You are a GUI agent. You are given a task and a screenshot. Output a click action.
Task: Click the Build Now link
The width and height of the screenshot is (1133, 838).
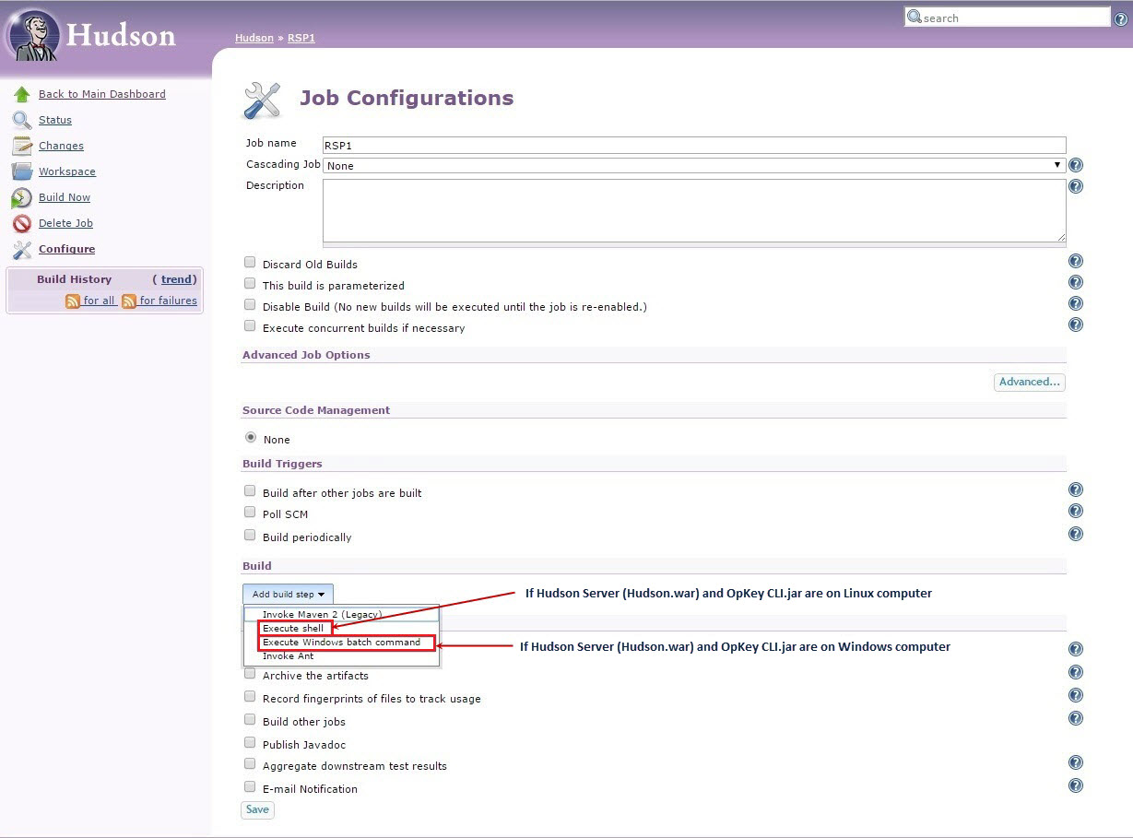[x=65, y=197]
